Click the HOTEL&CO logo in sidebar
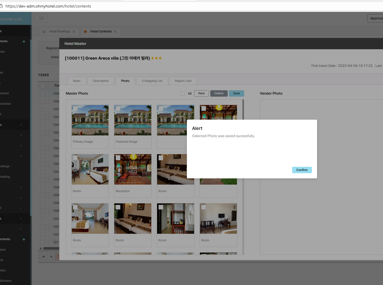The image size is (383, 285). [11, 19]
